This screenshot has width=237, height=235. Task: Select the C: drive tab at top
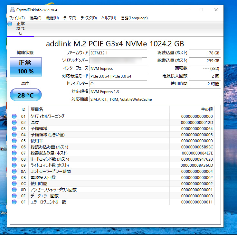(21, 28)
